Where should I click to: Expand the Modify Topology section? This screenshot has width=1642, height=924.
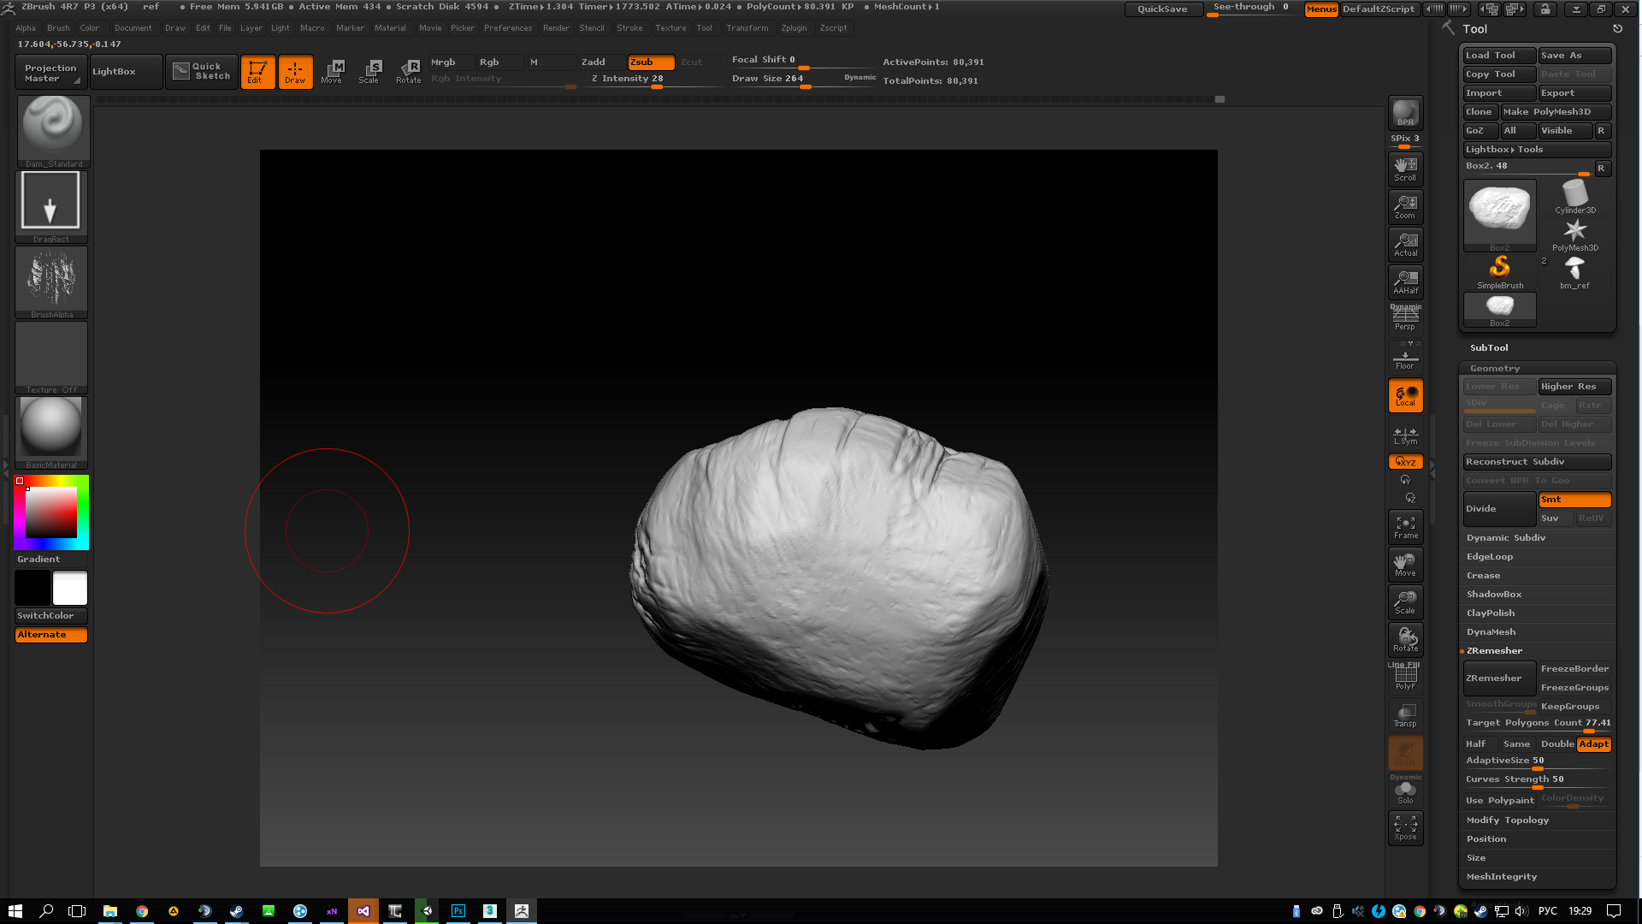[1507, 820]
